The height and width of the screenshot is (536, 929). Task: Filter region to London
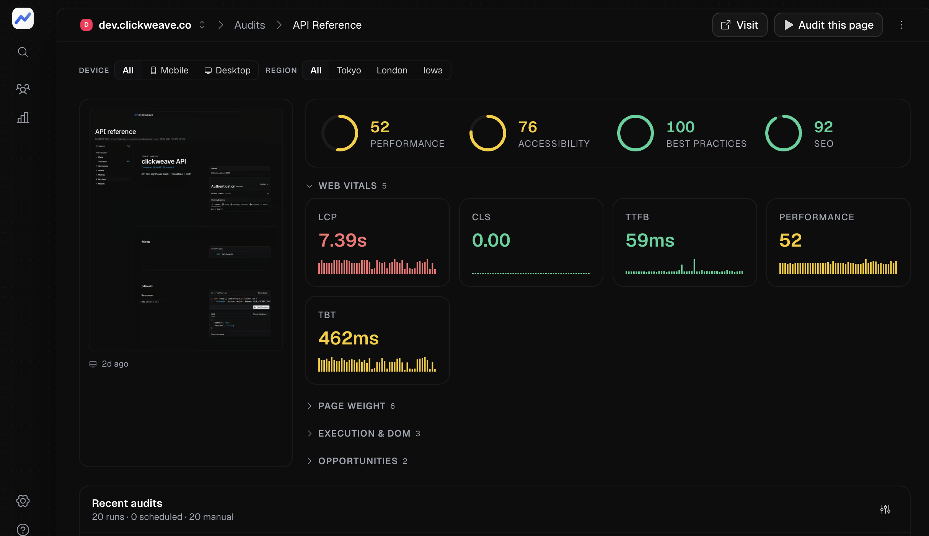click(x=392, y=70)
